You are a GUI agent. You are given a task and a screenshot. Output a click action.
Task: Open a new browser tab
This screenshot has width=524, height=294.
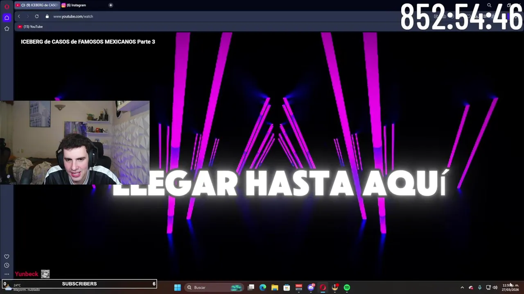click(111, 5)
